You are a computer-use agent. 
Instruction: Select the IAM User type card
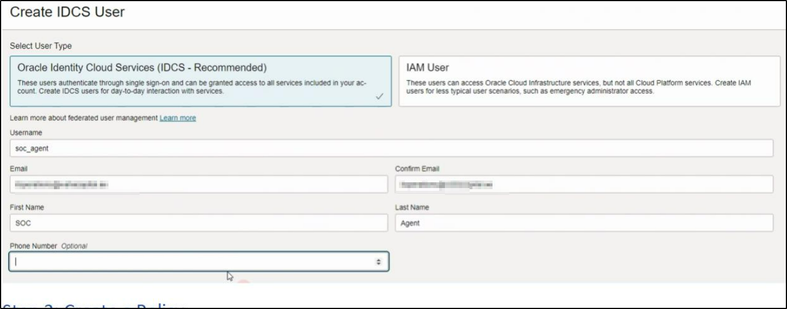point(590,81)
